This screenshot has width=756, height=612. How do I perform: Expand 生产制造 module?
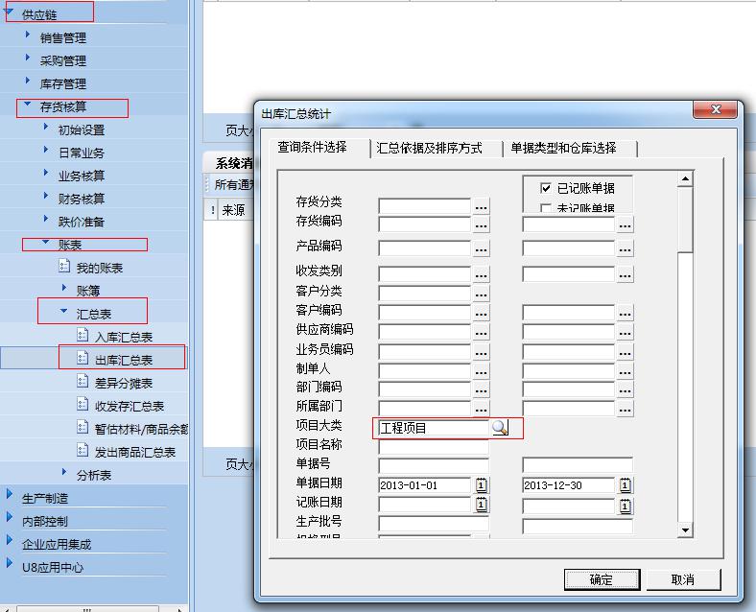[10, 495]
